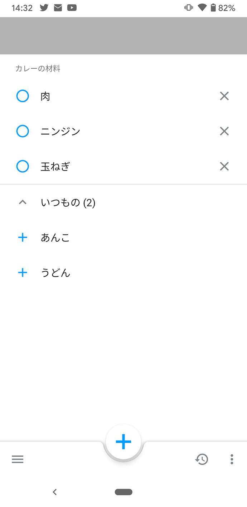Open the hamburger menu at bottom left
The height and width of the screenshot is (507, 247).
[18, 459]
